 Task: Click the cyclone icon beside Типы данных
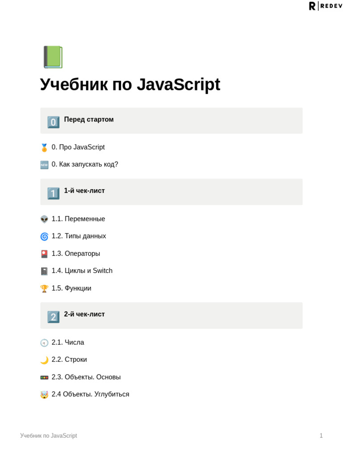coord(44,236)
